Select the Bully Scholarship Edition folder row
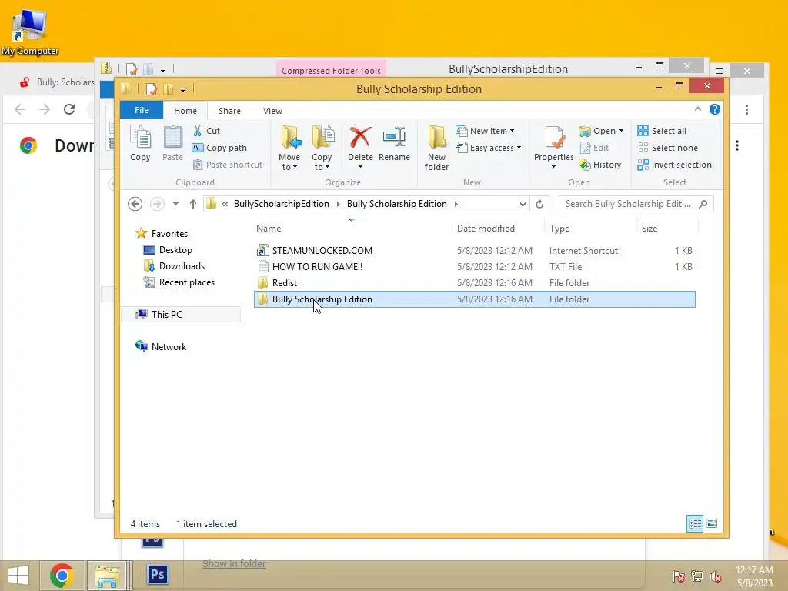This screenshot has width=788, height=591. (x=474, y=299)
